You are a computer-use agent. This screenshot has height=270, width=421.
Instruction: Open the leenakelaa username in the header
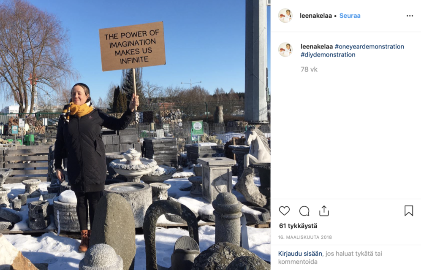[316, 16]
